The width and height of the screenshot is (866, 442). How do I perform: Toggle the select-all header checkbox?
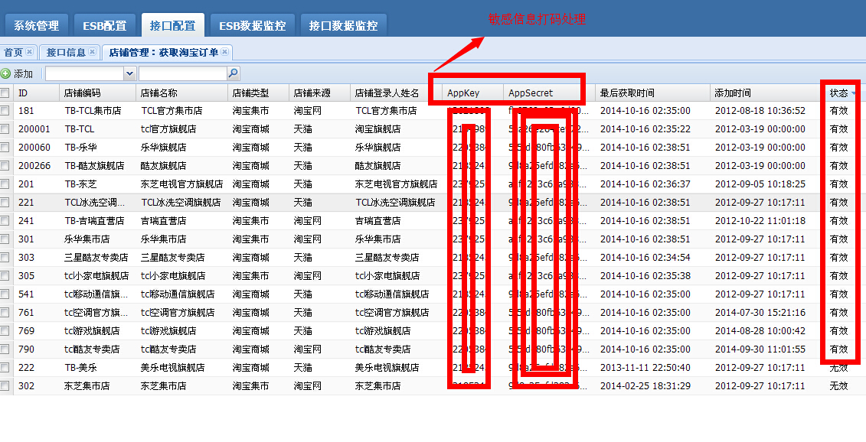[5, 93]
